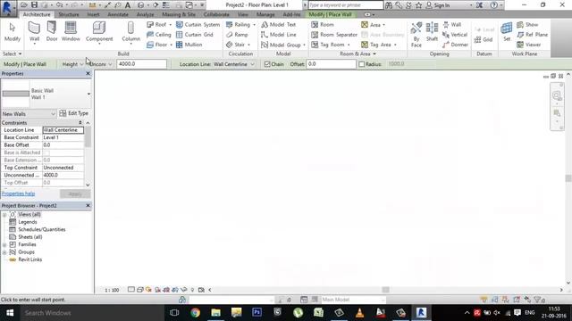Click the Offset input field
Viewport: 572px width, 321px height.
[x=332, y=64]
